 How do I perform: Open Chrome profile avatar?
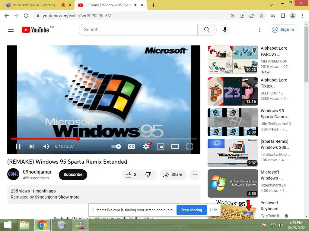pos(293,16)
